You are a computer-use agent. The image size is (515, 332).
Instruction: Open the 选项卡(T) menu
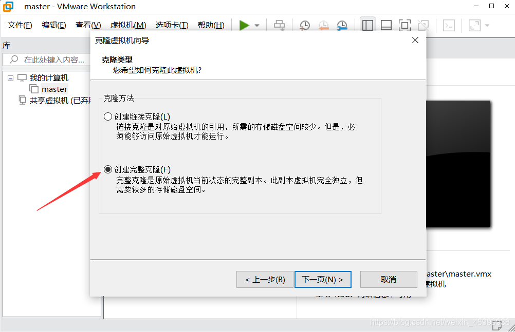coord(172,25)
